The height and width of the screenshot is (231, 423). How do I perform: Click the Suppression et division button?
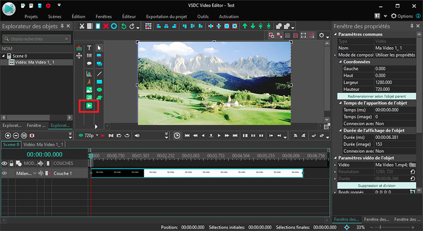click(x=376, y=186)
